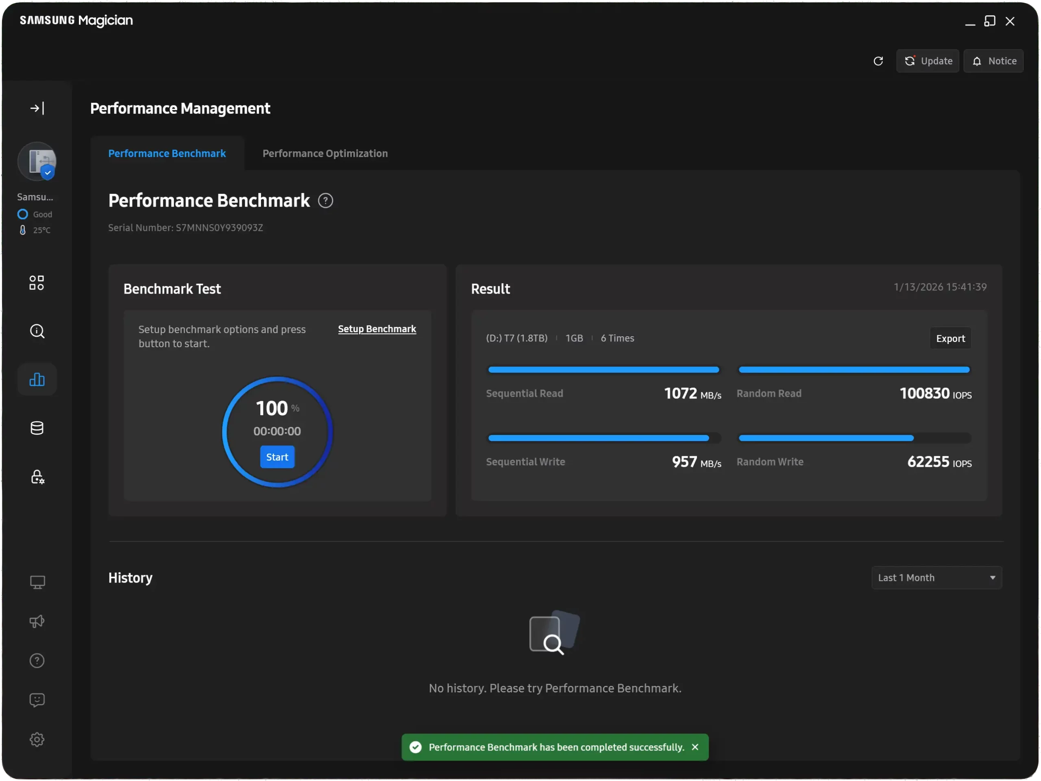Open Drive Details magnifier info icon
1041x781 pixels.
pos(37,331)
